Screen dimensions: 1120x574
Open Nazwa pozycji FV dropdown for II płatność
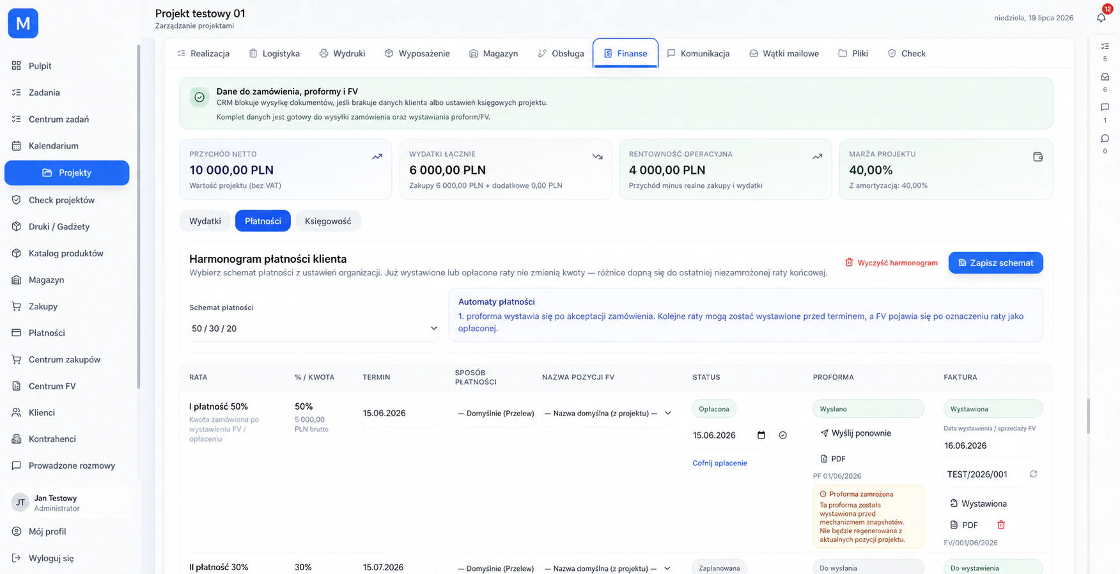(607, 568)
